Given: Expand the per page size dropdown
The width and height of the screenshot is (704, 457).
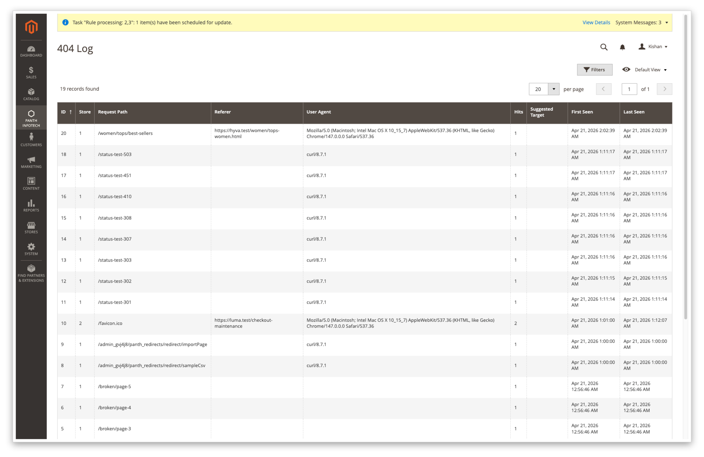Looking at the screenshot, I should tap(553, 89).
